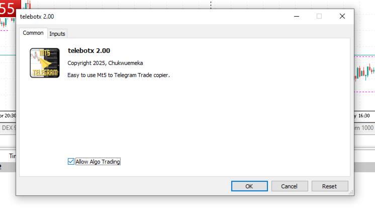Viewport: 375px width, 211px height.
Task: Click the 20:30 time label on the chart
Action: [10, 116]
